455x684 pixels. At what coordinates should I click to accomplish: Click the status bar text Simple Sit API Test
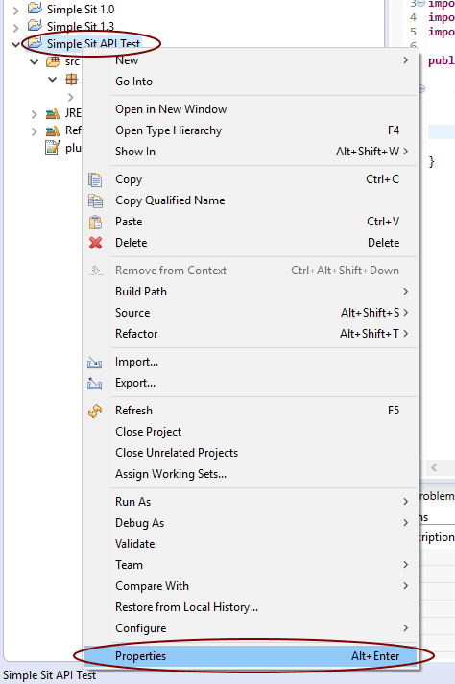[x=49, y=675]
